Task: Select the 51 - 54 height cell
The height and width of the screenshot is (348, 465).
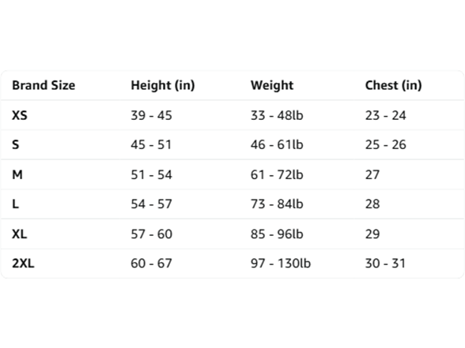Action: click(x=152, y=174)
